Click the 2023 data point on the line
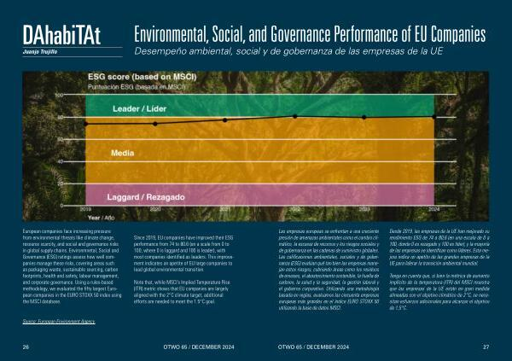This screenshot has width=512, height=361. point(364,117)
